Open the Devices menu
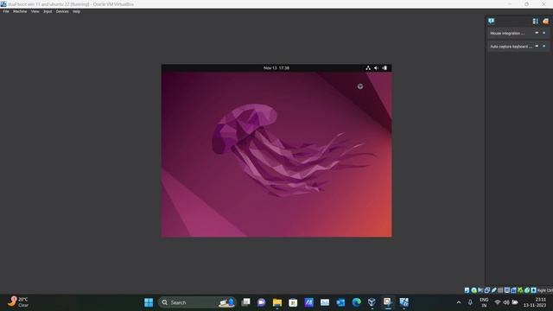 coord(62,11)
